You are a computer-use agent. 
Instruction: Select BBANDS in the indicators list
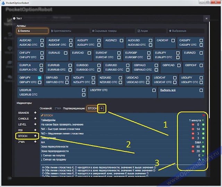(24, 113)
